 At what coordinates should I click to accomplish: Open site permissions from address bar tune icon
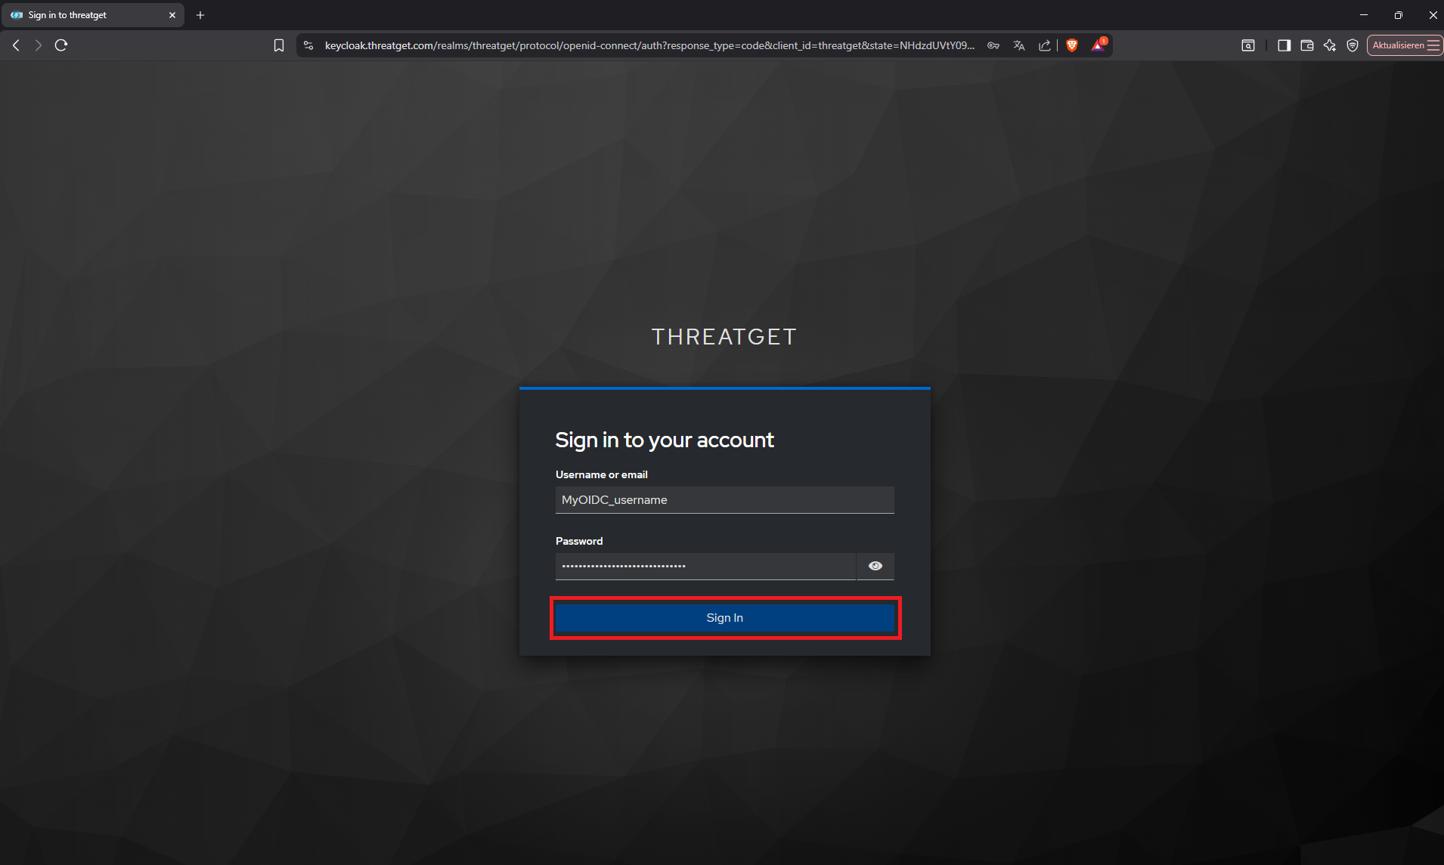(308, 45)
